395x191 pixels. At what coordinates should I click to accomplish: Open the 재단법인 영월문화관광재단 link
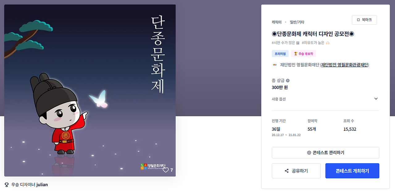tap(345, 65)
